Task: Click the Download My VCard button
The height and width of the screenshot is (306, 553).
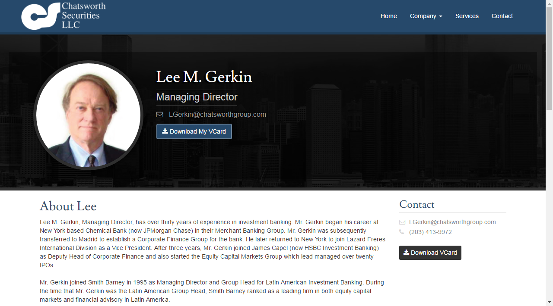Action: 194,131
